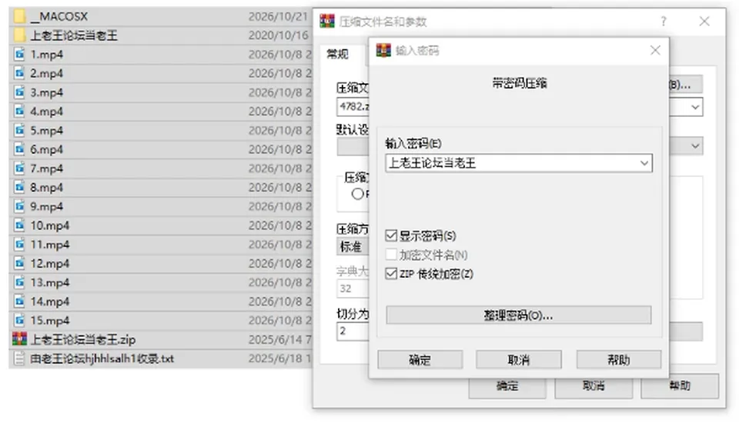
Task: Click the 上老王论坛当老王.zip archive icon
Action: 19,339
